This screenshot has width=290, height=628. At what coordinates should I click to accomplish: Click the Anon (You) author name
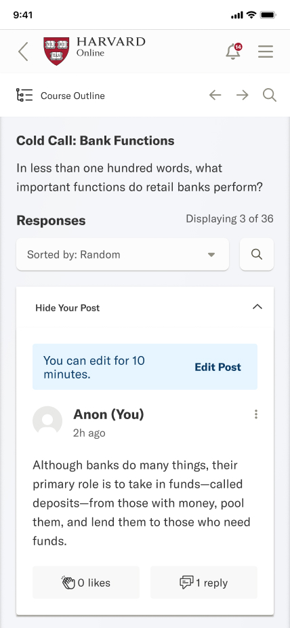tap(108, 414)
